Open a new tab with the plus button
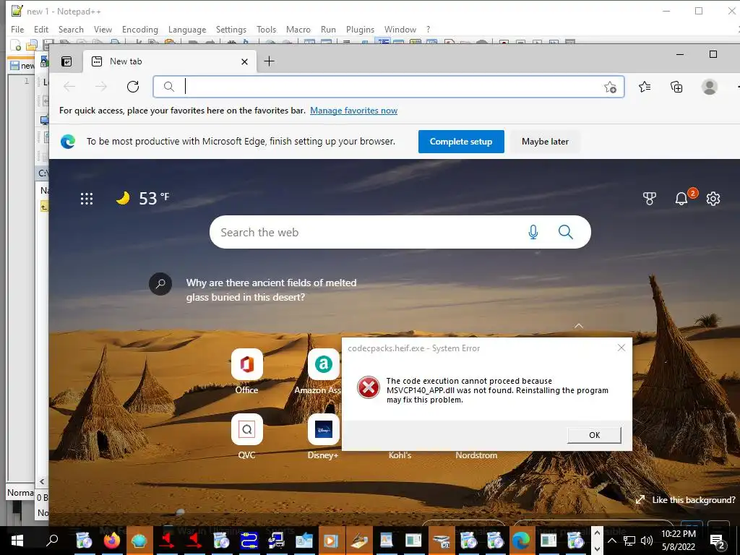Viewport: 740px width, 555px height. [x=269, y=61]
